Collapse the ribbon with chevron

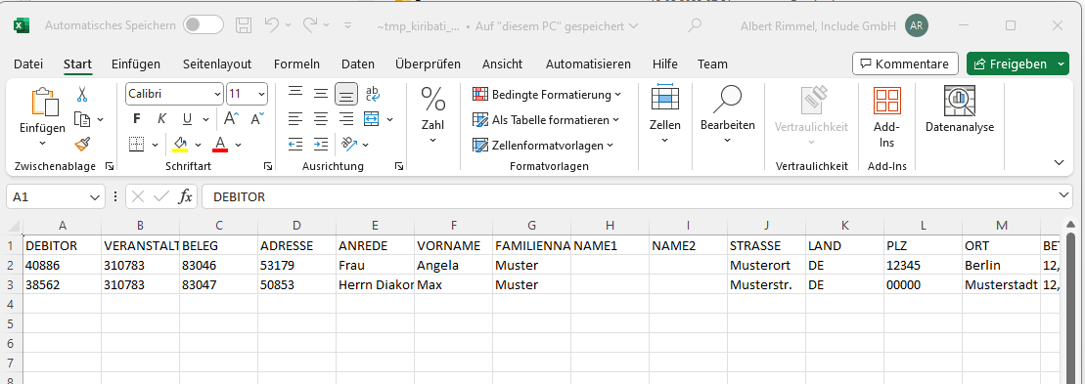pos(1059,162)
